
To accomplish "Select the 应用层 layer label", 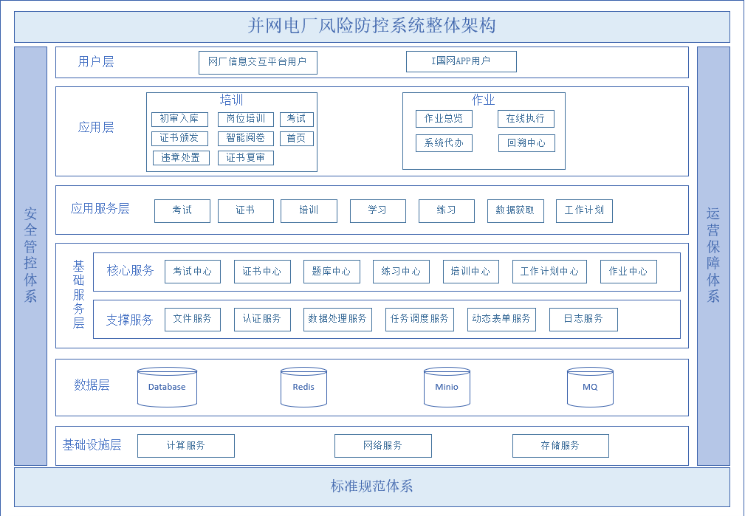I will (95, 127).
